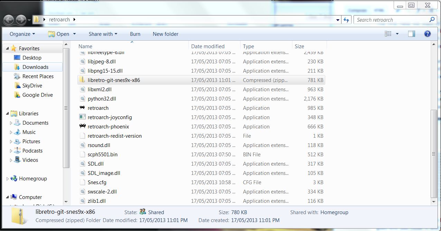The height and width of the screenshot is (231, 441).
Task: Open address bar history dropdown
Action: 338,20
